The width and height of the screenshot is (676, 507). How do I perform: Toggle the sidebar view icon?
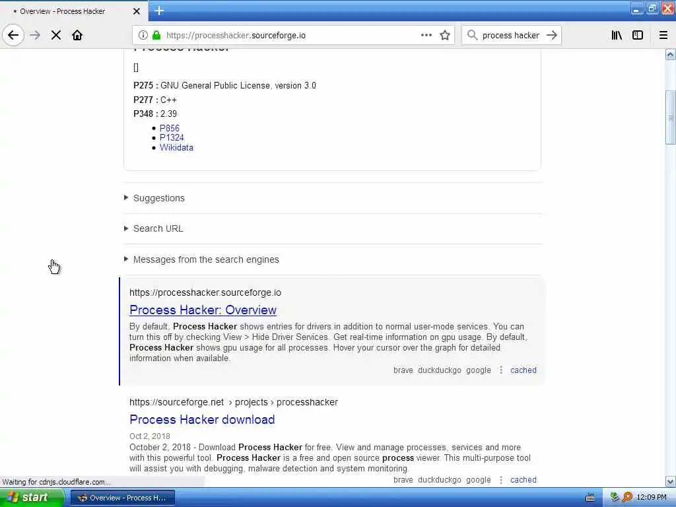coord(638,35)
